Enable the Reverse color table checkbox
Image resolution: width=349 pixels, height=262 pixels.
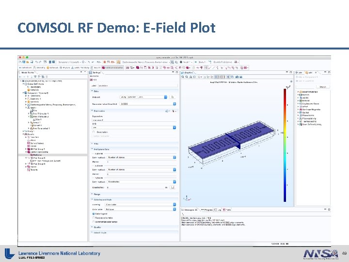pos(94,218)
